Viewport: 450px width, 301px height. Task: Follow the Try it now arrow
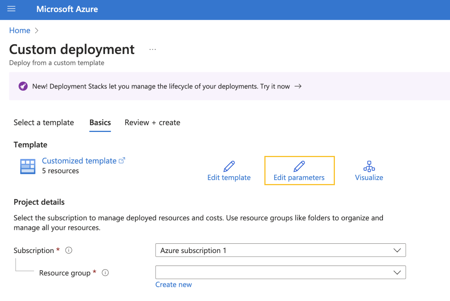click(x=298, y=86)
